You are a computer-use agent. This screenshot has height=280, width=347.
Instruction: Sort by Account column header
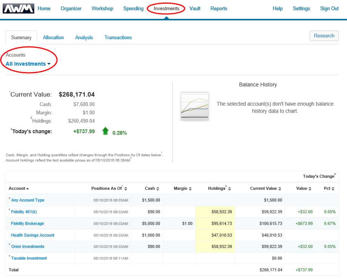tap(19, 188)
